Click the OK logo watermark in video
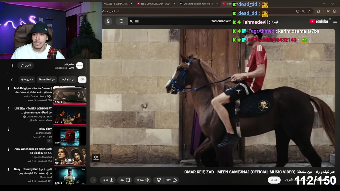340x191 pixels. (96, 158)
